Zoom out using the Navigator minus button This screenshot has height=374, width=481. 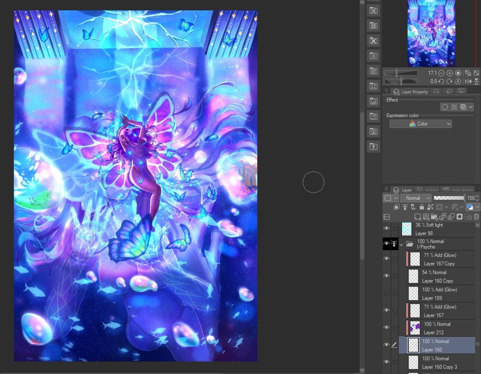[441, 73]
